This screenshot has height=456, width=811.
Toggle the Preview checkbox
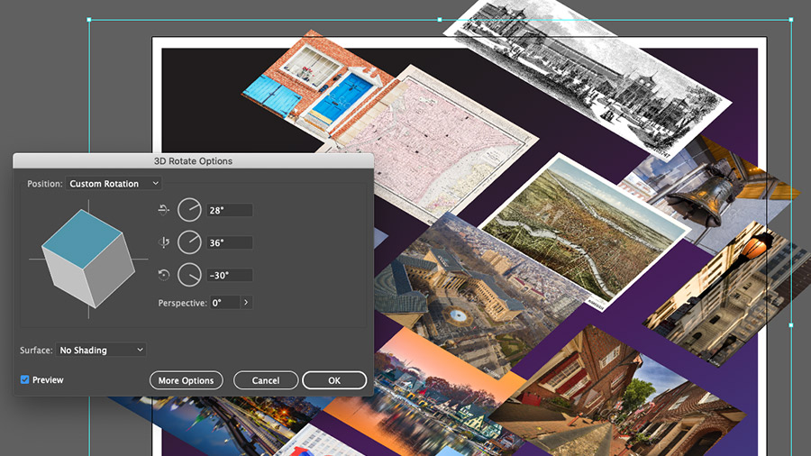coord(25,379)
